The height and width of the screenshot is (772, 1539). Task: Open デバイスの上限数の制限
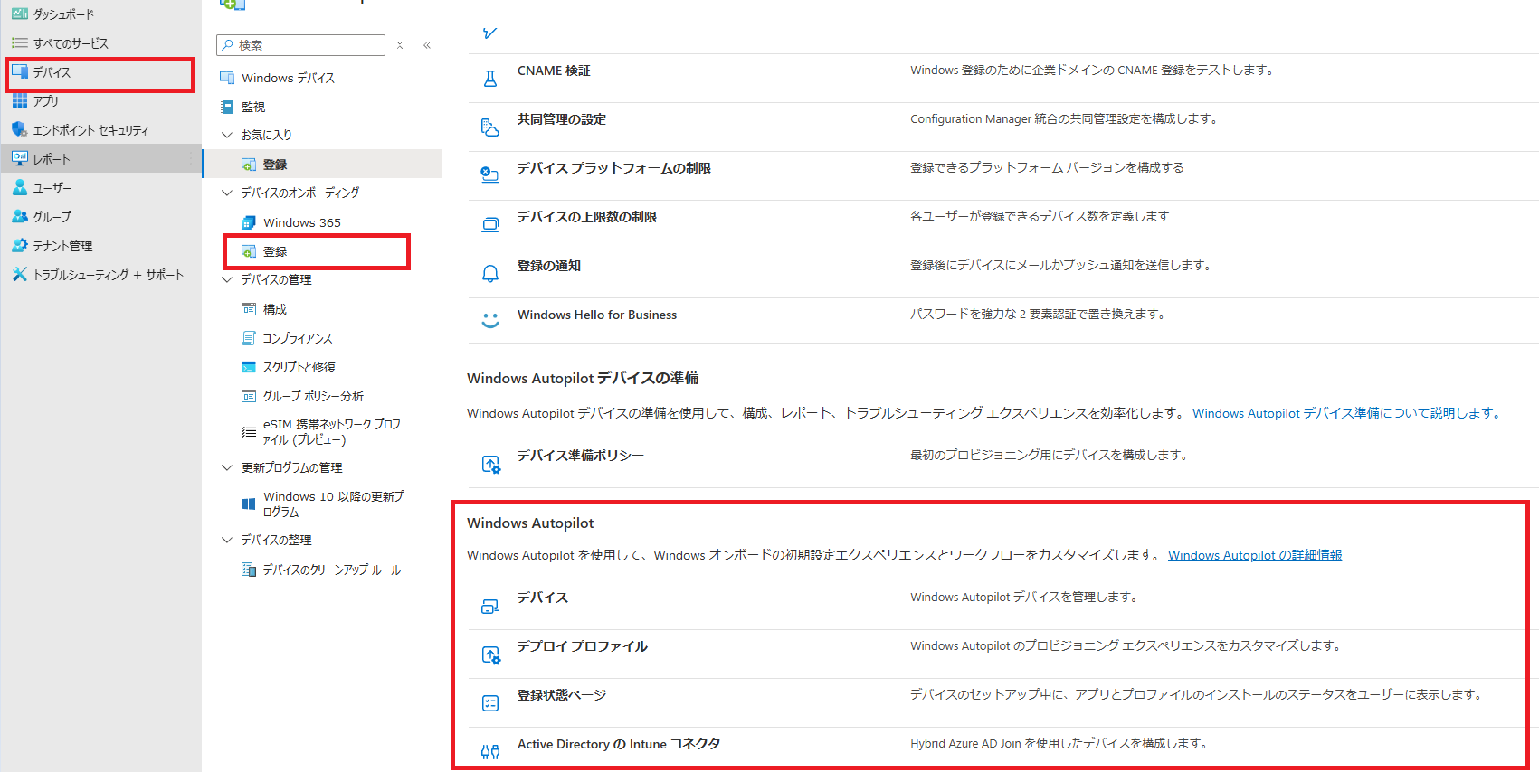point(587,217)
